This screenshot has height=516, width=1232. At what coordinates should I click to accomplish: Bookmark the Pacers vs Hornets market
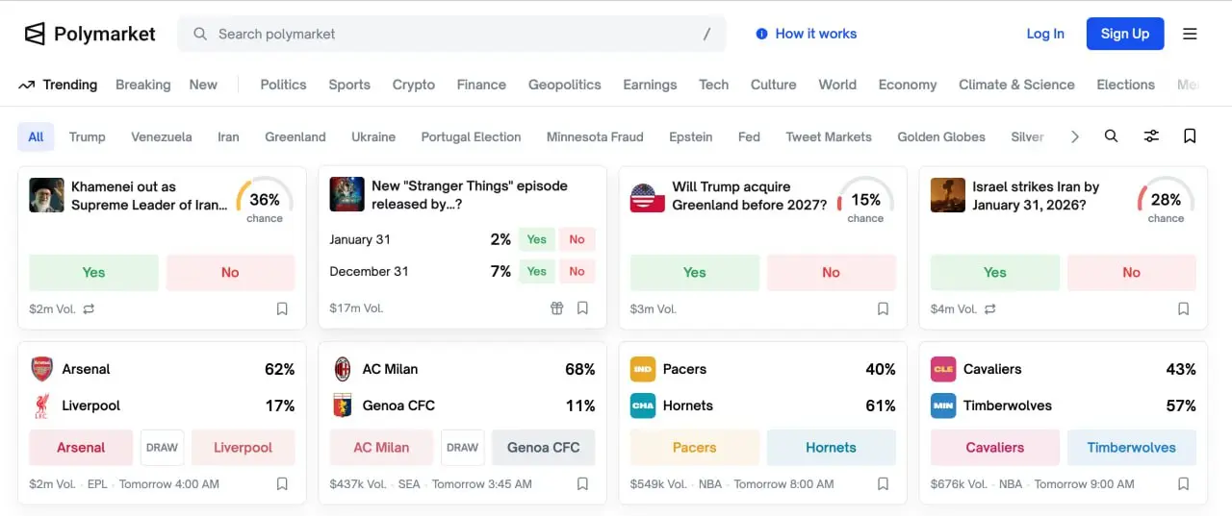883,484
